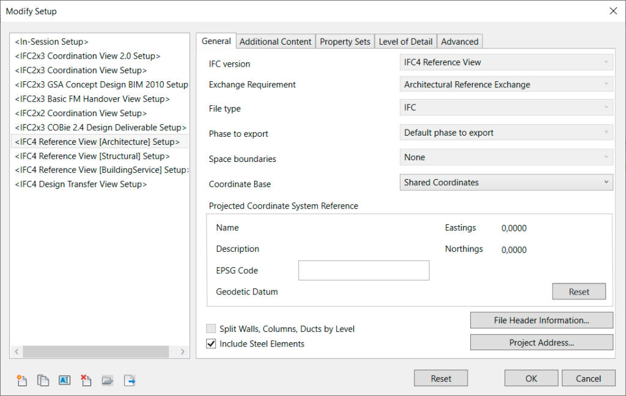Rename the selected setup icon

[64, 381]
